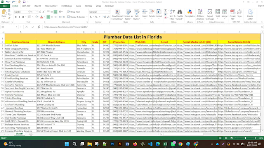Switch to the FORMULAS tab
This screenshot has width=264, height=148.
coord(66,6)
